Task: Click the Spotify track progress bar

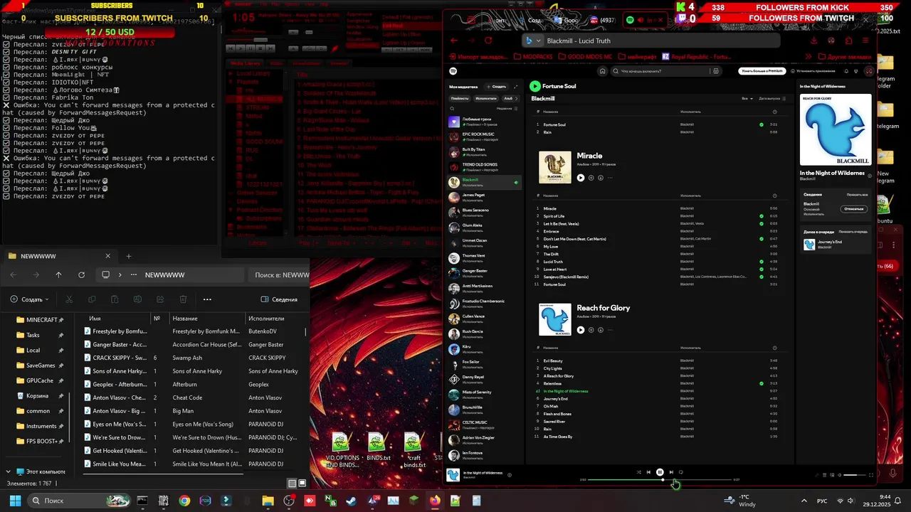Action: coord(660,480)
